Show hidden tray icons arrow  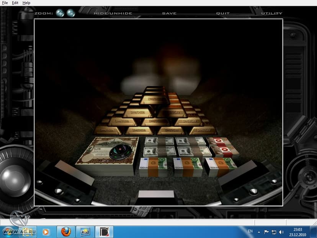click(x=259, y=232)
